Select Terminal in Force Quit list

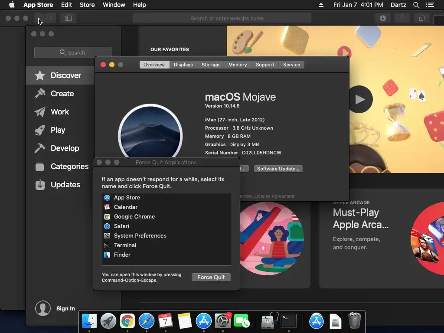tap(166, 245)
